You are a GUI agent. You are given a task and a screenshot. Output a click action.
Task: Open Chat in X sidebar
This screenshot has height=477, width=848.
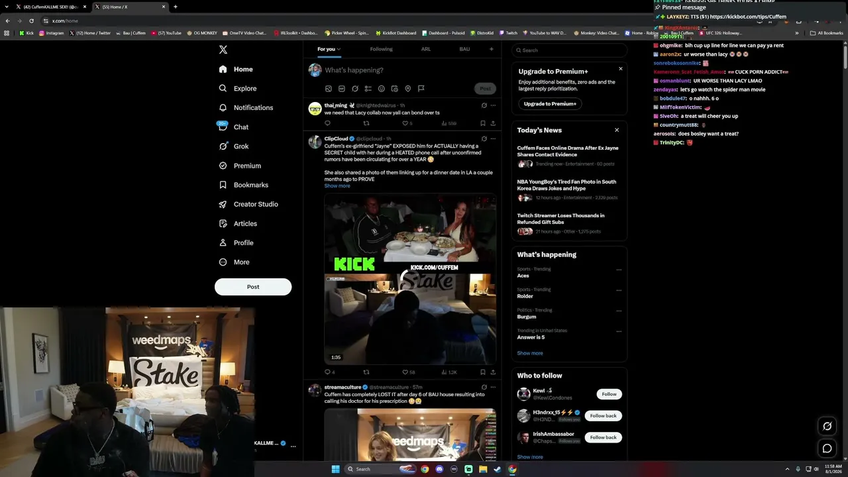[233, 127]
